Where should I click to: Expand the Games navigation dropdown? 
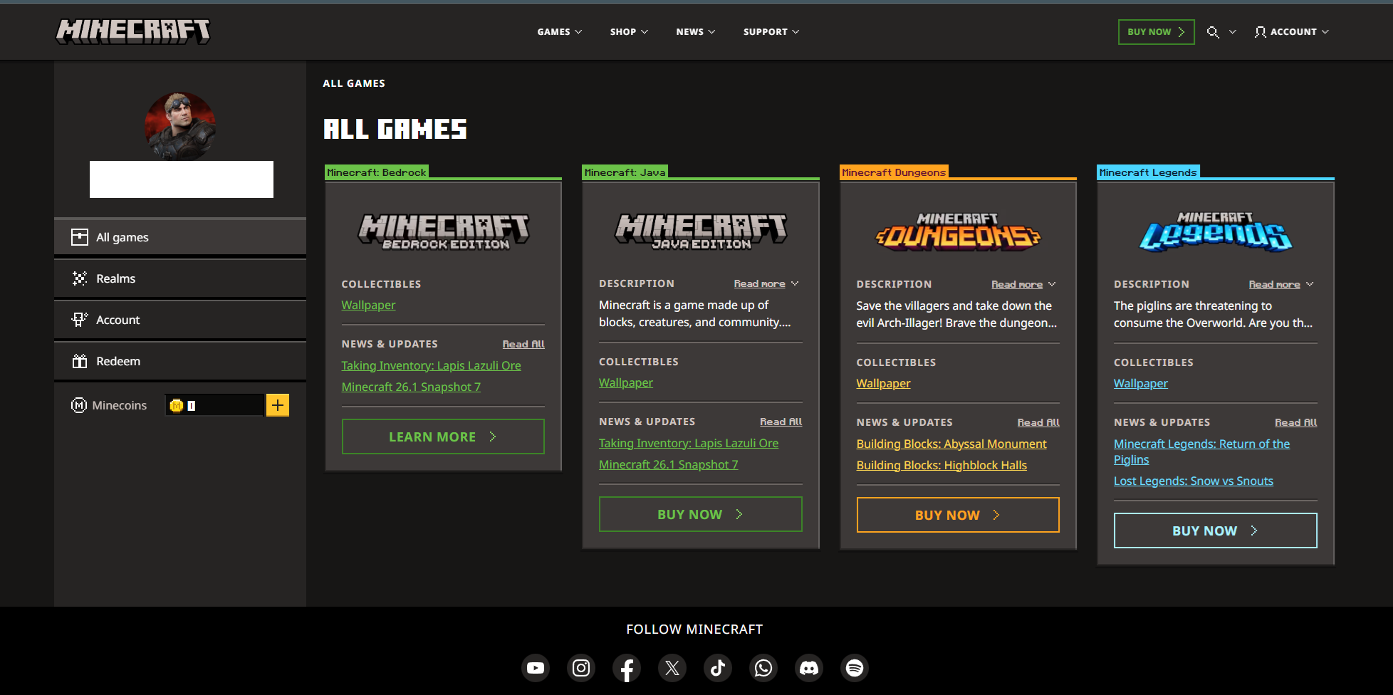tap(560, 32)
